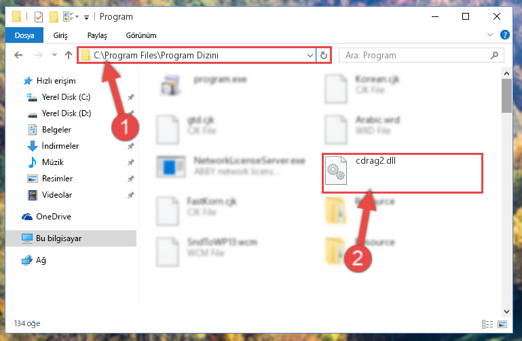Image resolution: width=522 pixels, height=341 pixels.
Task: Unpin Yerel Disk (C:) from quick access
Action: pyautogui.click(x=131, y=97)
